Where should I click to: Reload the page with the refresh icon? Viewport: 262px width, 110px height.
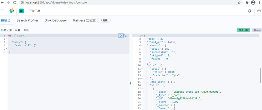click(15, 2)
